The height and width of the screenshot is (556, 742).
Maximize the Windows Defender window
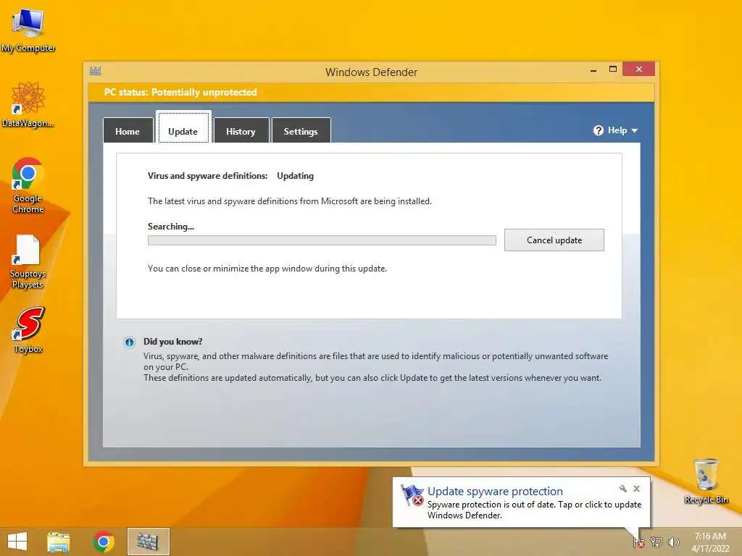pos(613,69)
